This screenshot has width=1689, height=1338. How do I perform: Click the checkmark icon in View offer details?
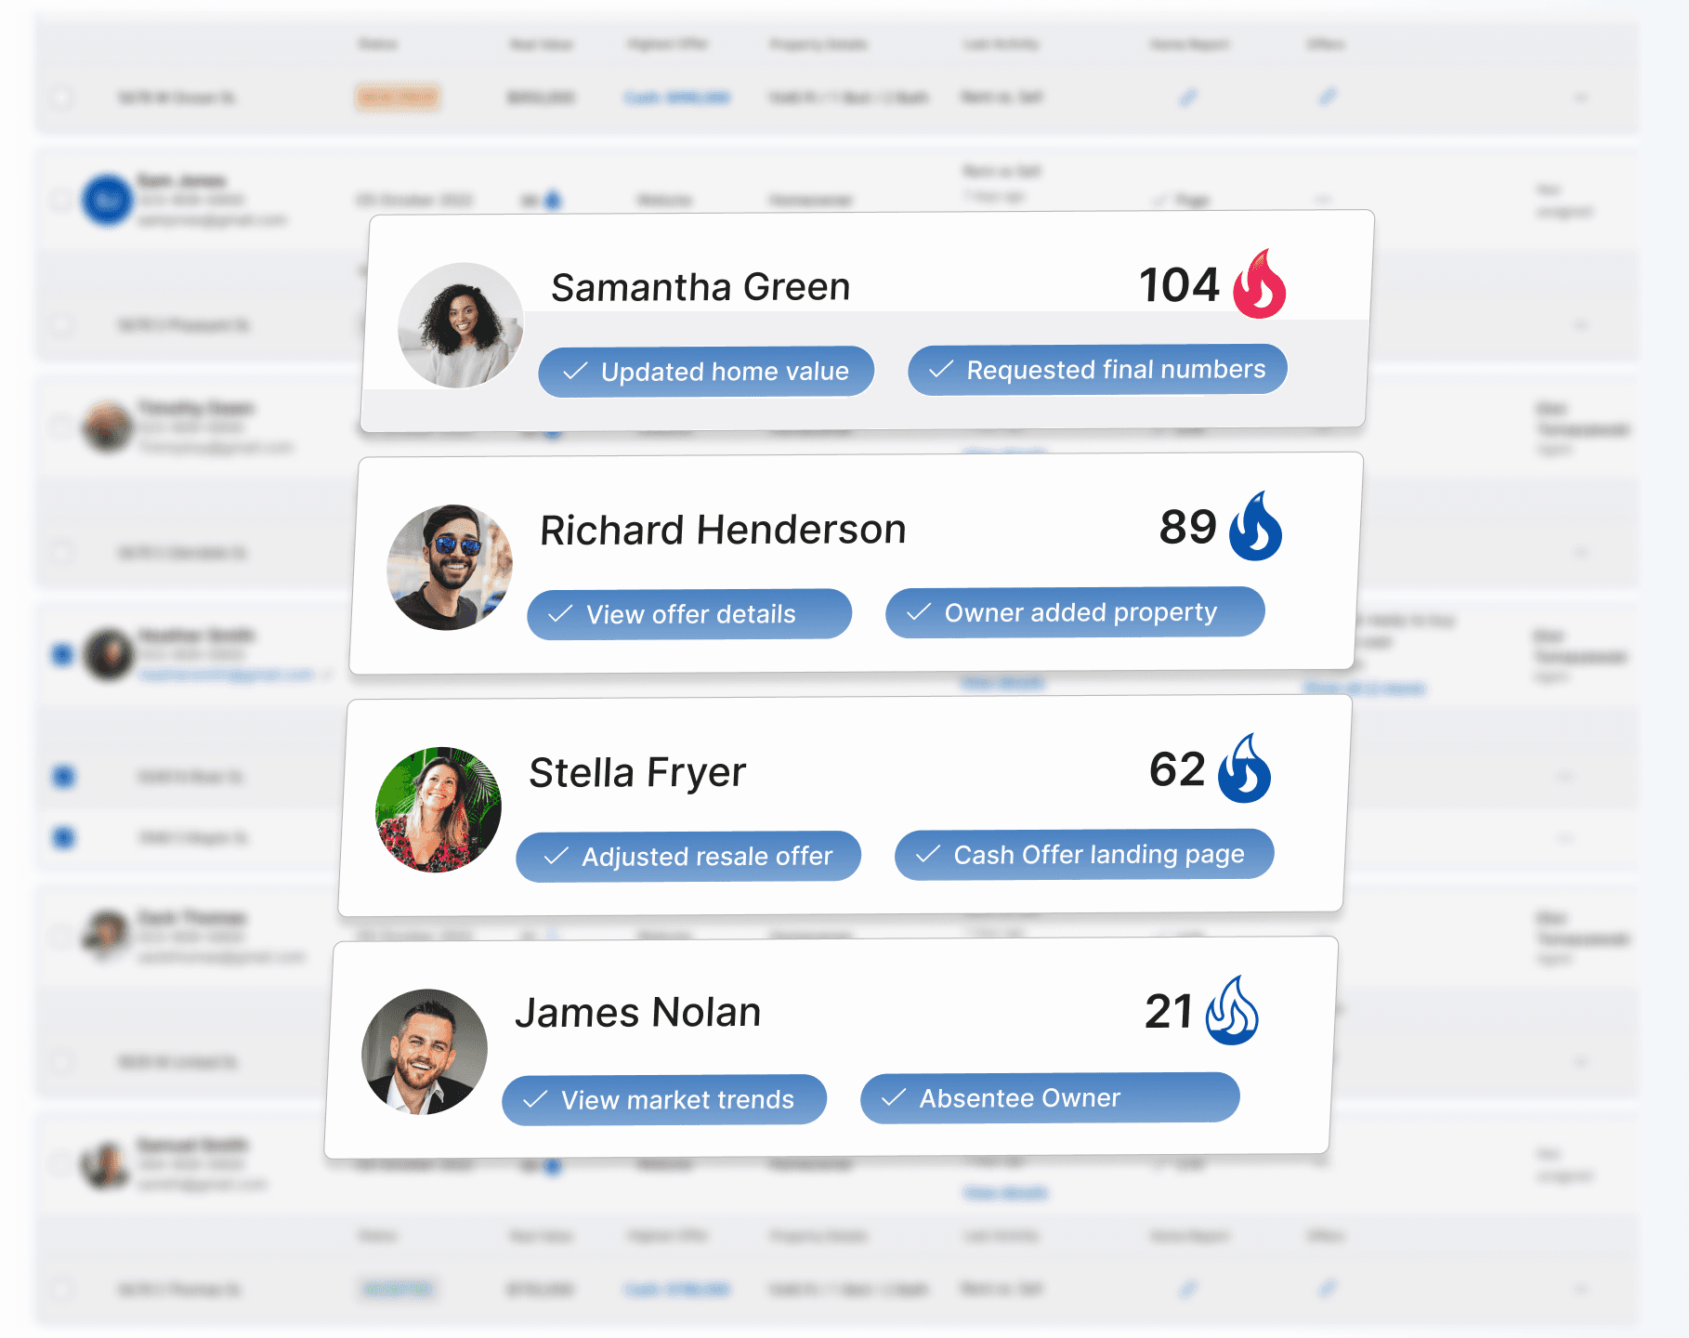[560, 614]
